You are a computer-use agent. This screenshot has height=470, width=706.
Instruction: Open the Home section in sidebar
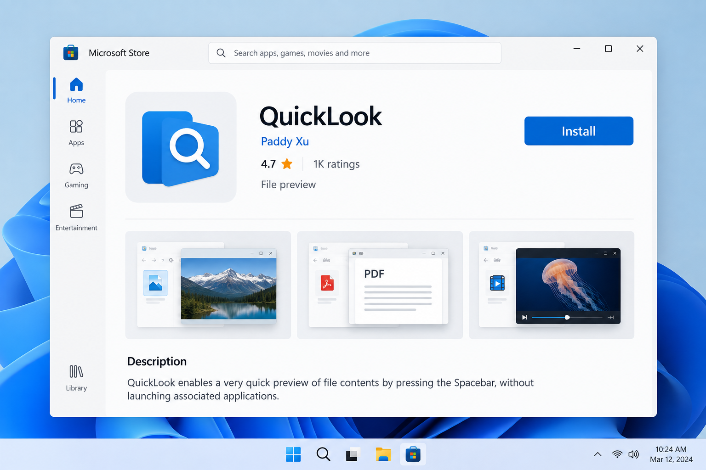[76, 90]
